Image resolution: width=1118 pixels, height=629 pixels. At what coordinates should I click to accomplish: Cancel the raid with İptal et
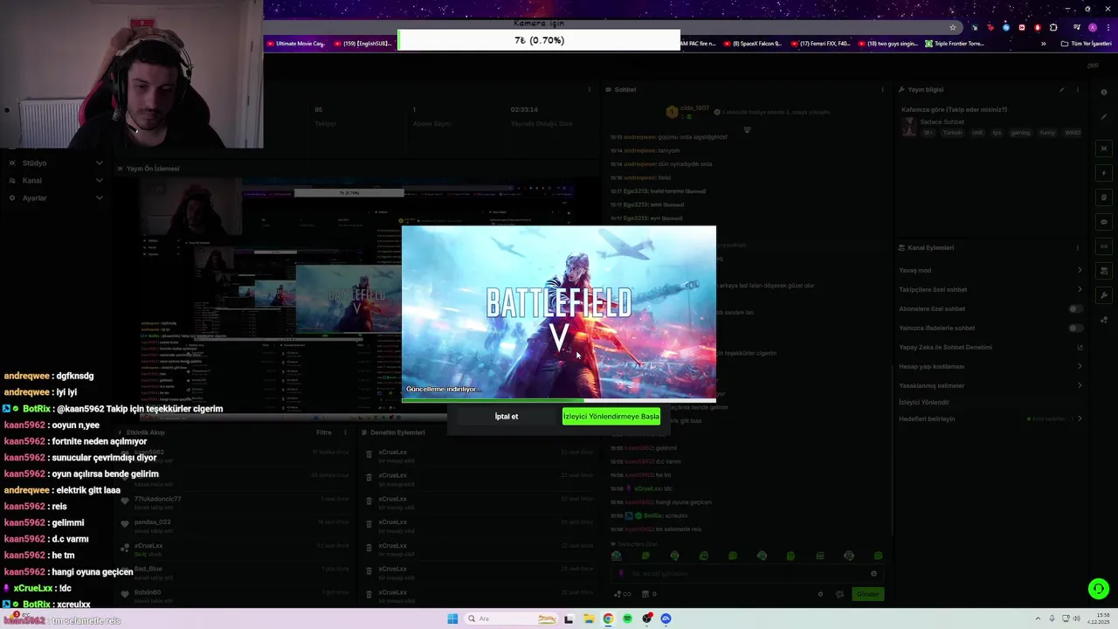(x=507, y=417)
